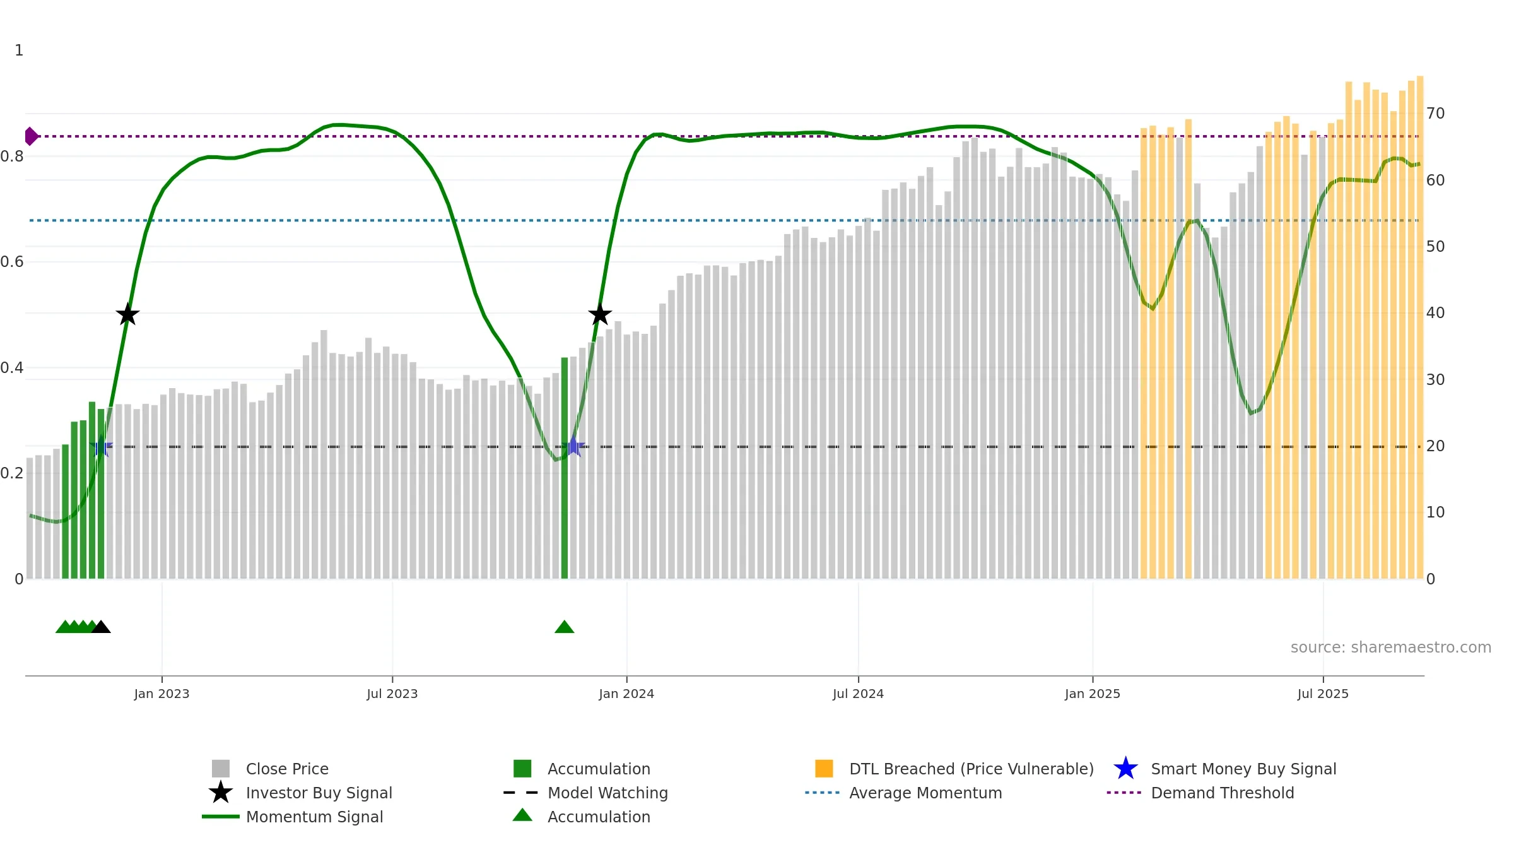Click the blue star marker near late 2023
Viewport: 1514px width, 852px height.
[573, 446]
